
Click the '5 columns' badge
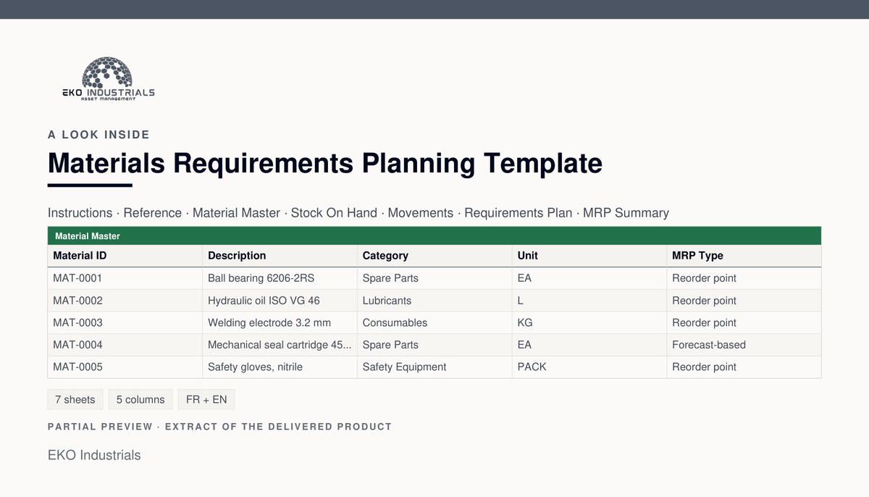140,400
